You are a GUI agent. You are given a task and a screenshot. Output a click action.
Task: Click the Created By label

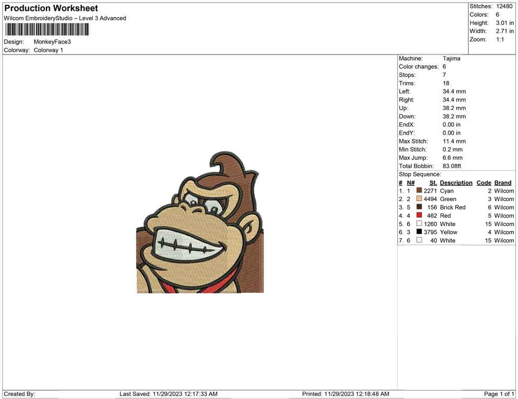[x=19, y=394]
